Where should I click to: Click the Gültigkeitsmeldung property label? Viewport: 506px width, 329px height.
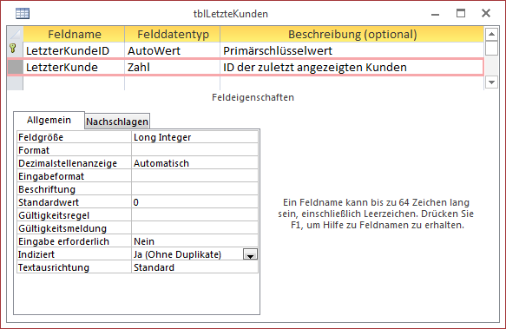pyautogui.click(x=75, y=228)
